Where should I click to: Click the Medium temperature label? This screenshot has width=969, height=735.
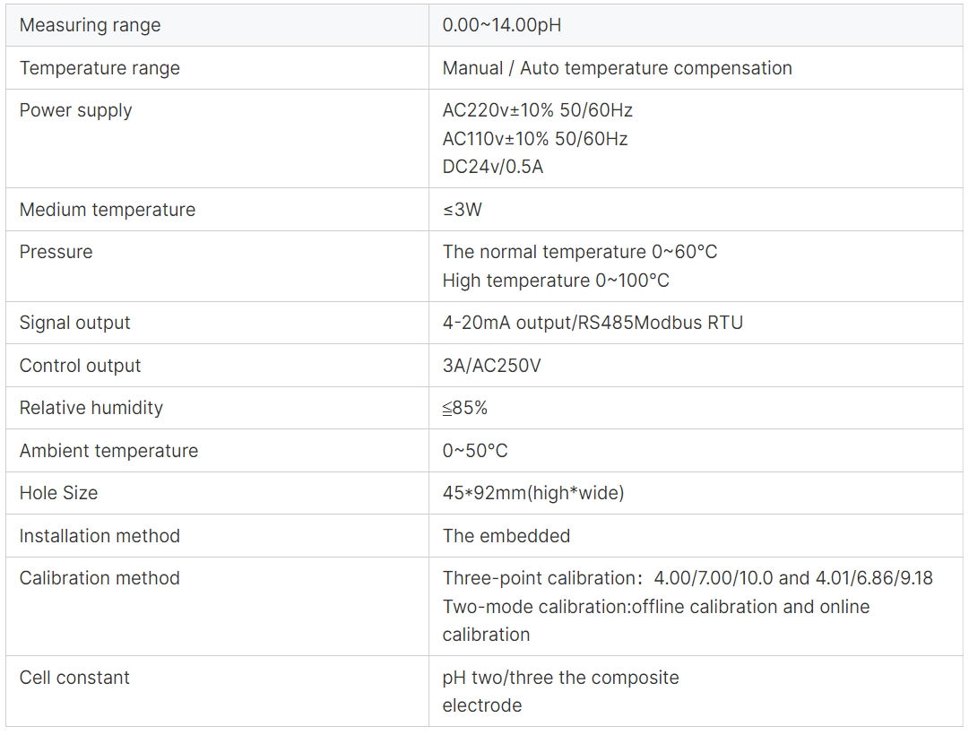point(107,210)
